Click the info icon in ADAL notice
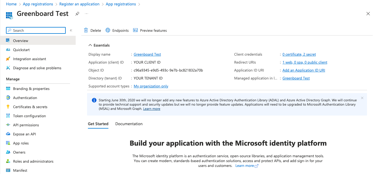 [94, 100]
